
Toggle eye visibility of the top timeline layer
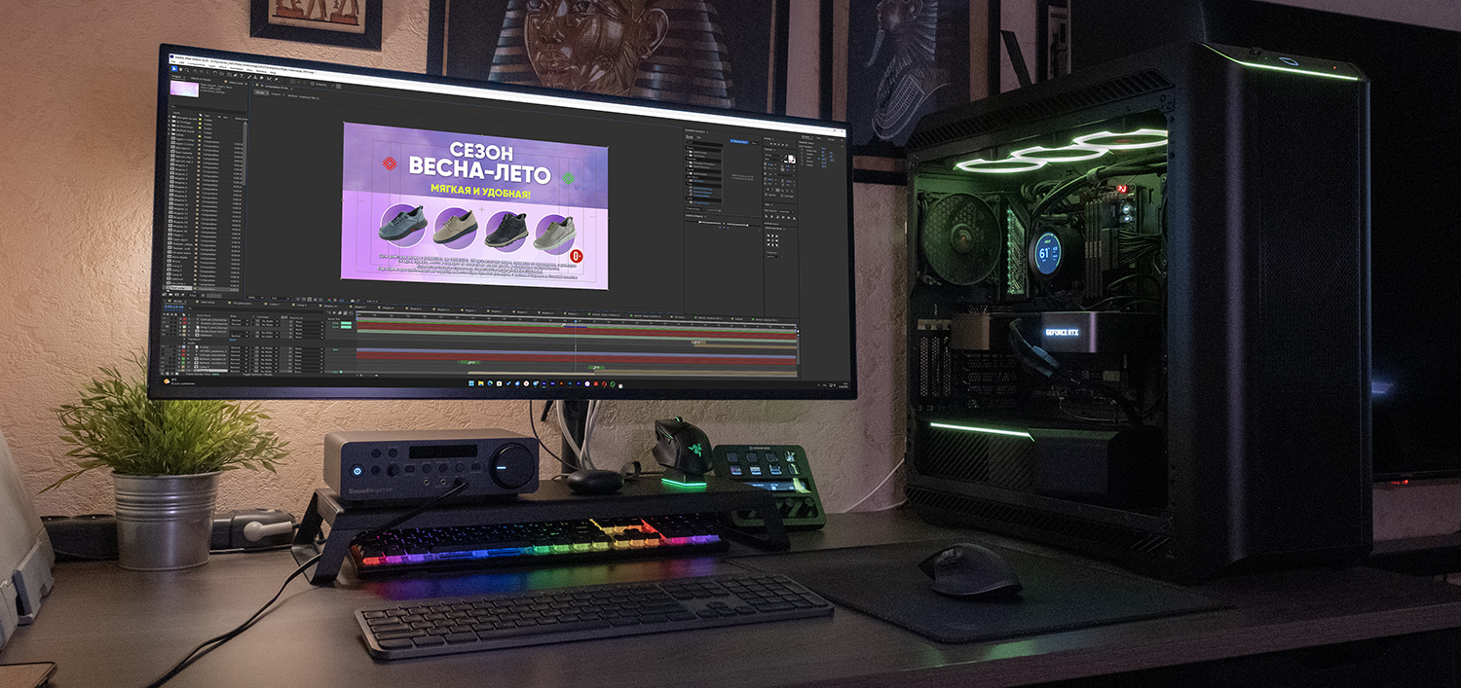pyautogui.click(x=164, y=319)
